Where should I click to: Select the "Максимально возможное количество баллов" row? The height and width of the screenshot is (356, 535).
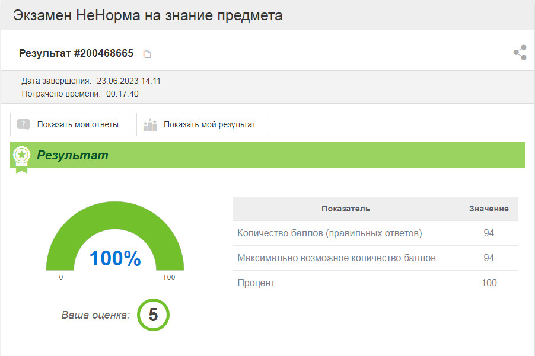point(336,258)
